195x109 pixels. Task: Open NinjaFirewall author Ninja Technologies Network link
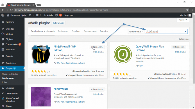(71, 63)
